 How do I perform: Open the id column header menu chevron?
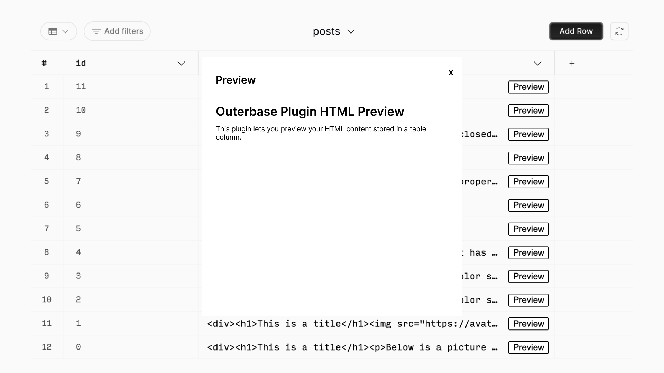(x=181, y=64)
